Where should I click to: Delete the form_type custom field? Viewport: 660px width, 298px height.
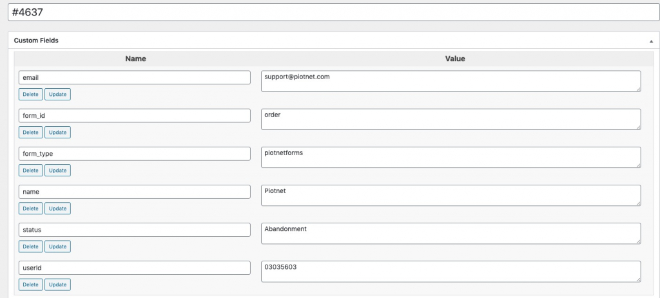[30, 170]
